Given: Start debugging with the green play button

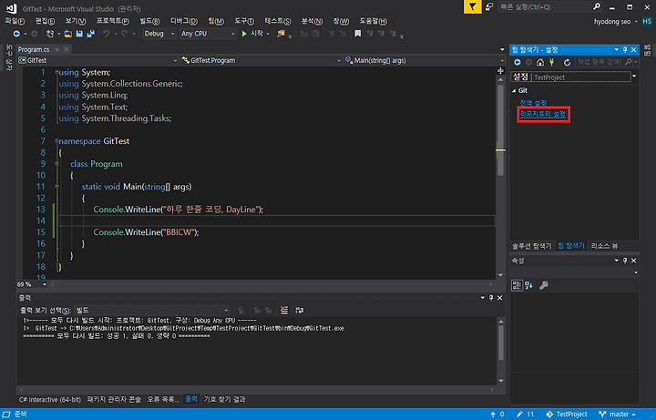Looking at the screenshot, I should pyautogui.click(x=244, y=34).
